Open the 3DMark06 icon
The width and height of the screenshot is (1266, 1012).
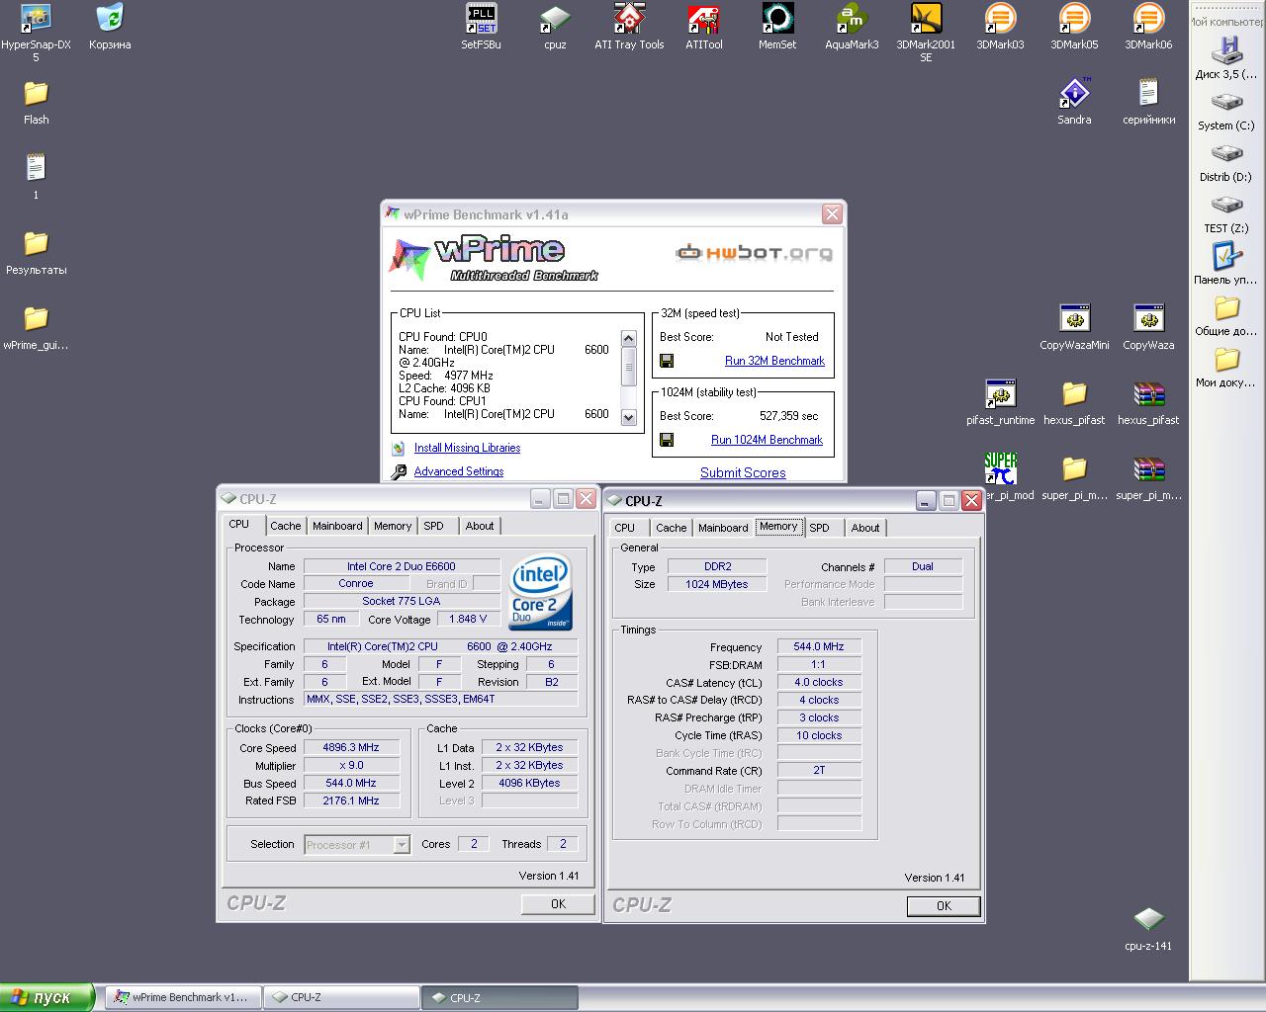pyautogui.click(x=1148, y=18)
